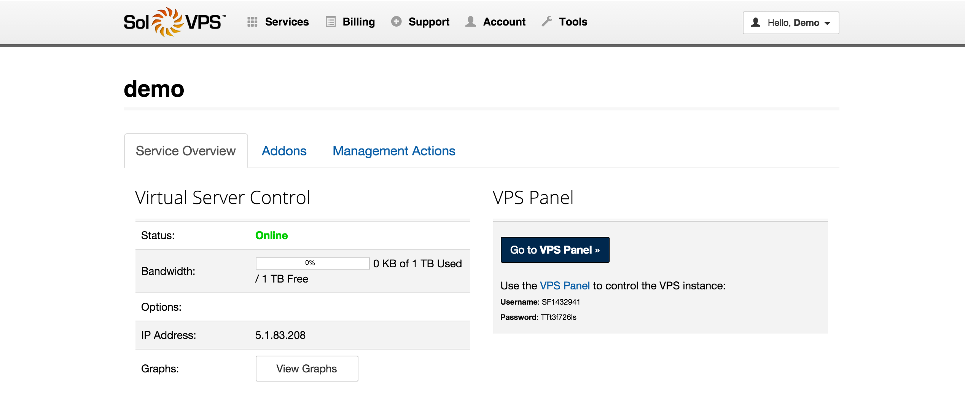
Task: Open the VPS Panel link
Action: click(x=565, y=286)
